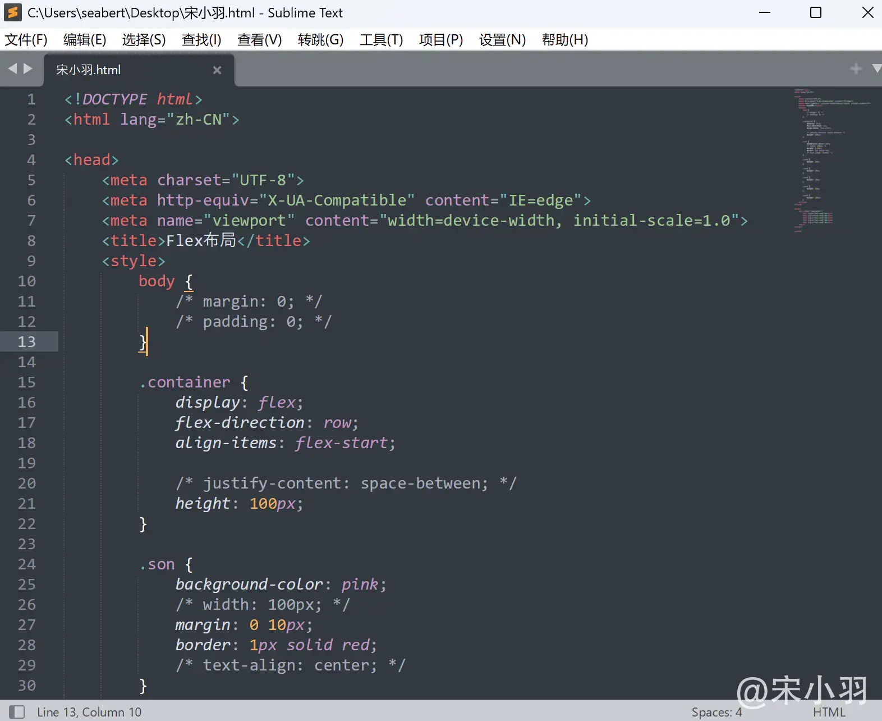Open the tab list dropdown arrow
882x721 pixels.
tap(876, 69)
